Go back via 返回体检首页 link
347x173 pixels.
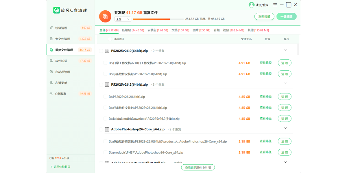click(x=60, y=167)
